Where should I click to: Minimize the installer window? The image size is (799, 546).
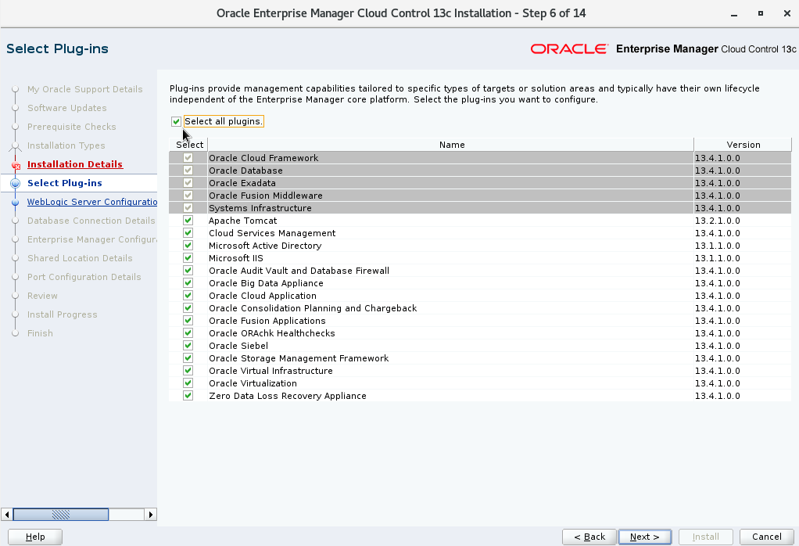[734, 14]
